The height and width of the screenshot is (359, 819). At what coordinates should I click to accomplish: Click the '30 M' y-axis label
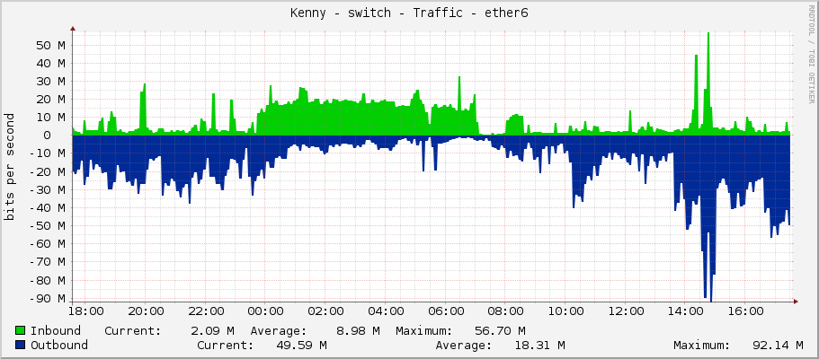click(x=50, y=82)
